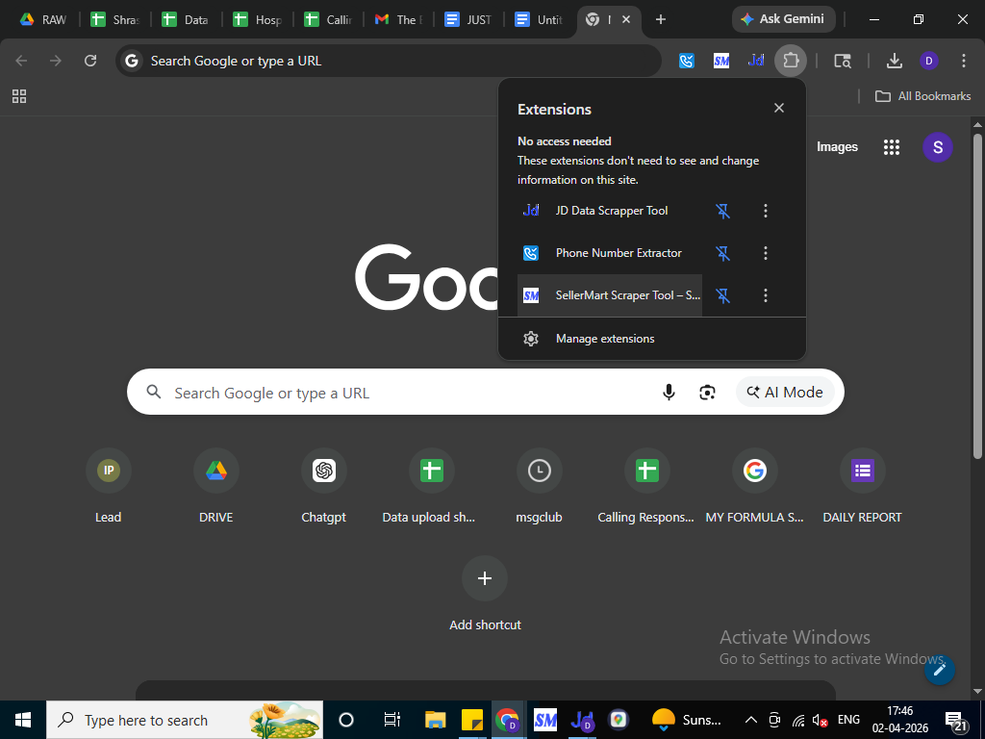Click the Downloads icon in the toolbar

coord(894,61)
